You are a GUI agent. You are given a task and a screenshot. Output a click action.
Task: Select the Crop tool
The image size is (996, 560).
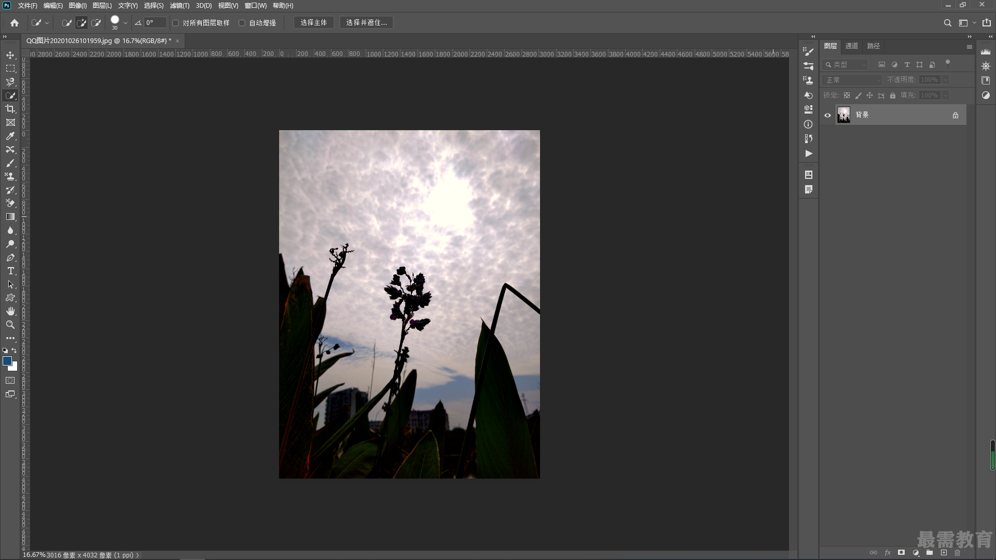click(10, 109)
